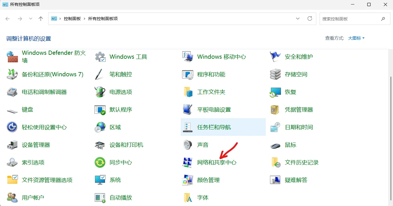The width and height of the screenshot is (393, 206).
Task: Focus the 搜索控制面板 search box
Action: pos(355,19)
